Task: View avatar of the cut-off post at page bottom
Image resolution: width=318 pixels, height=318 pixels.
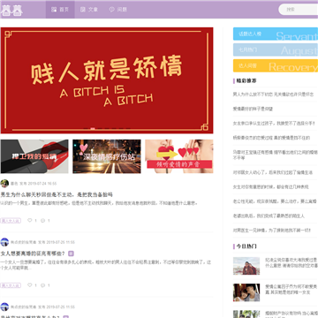Action: [4, 307]
